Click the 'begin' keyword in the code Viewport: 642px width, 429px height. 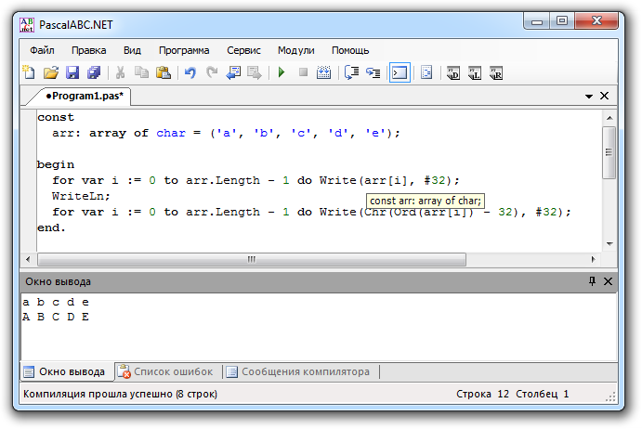click(x=56, y=165)
